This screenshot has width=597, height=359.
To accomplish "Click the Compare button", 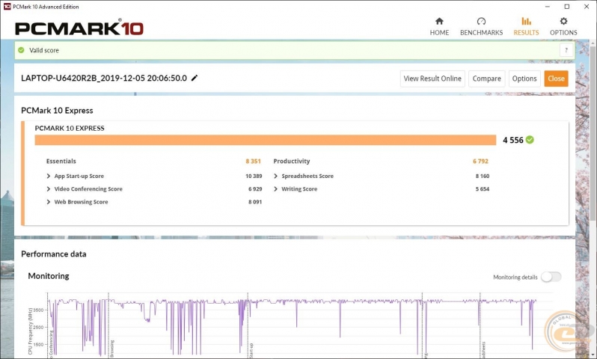I will [486, 79].
